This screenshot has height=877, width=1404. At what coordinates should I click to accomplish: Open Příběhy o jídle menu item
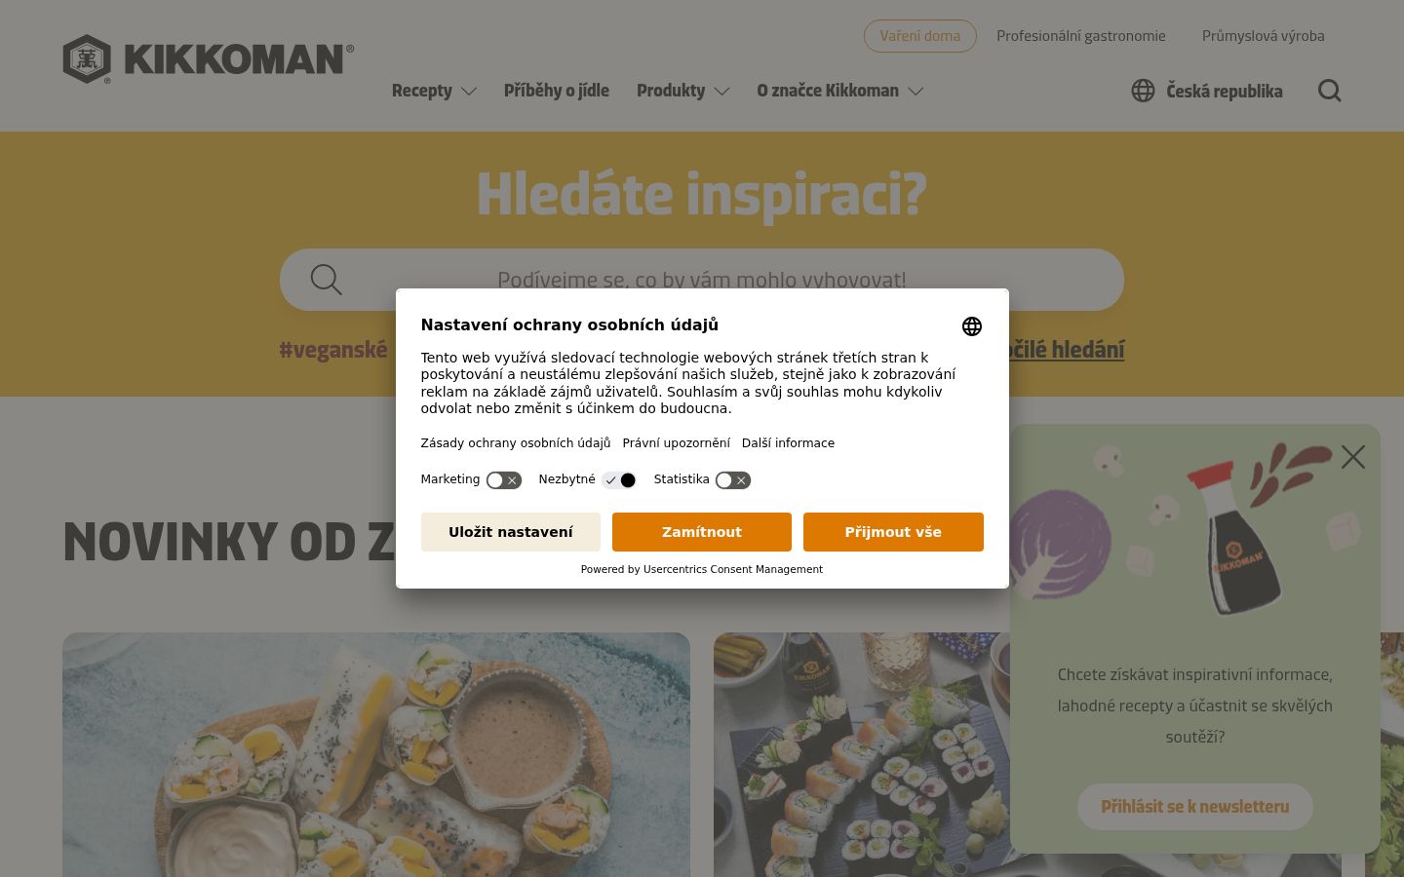click(557, 91)
